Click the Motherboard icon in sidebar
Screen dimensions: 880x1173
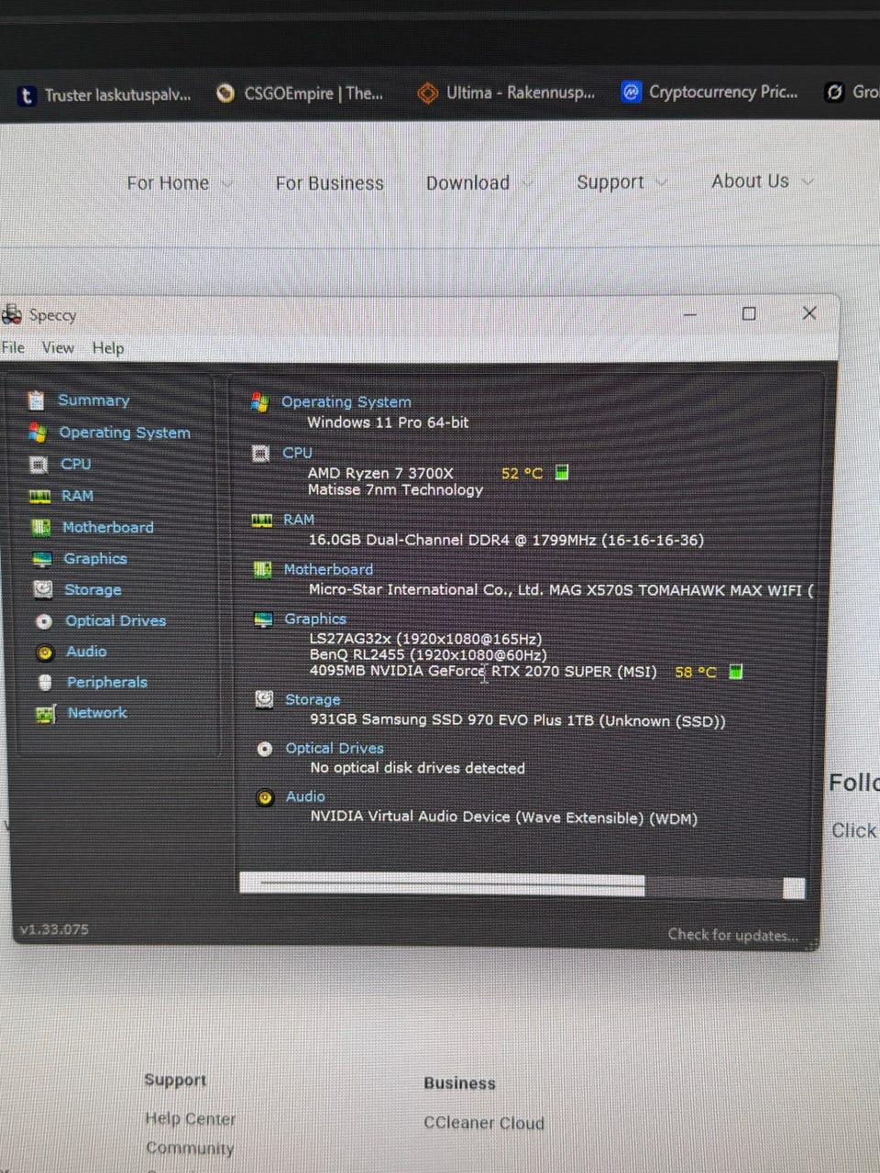41,527
